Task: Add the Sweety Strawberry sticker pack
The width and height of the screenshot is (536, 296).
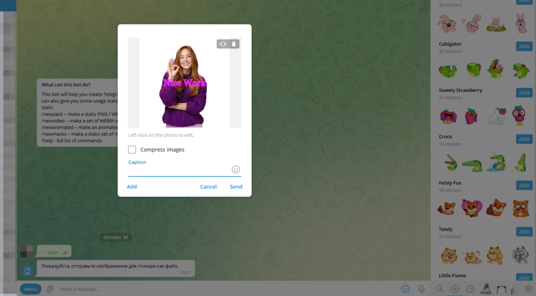Action: pos(524,93)
